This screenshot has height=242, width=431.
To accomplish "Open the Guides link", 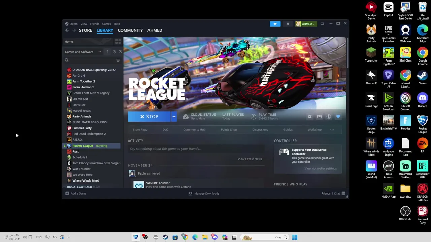I will pos(288,130).
